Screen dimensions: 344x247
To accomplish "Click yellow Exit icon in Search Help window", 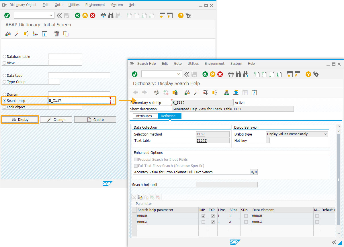I will (212, 75).
